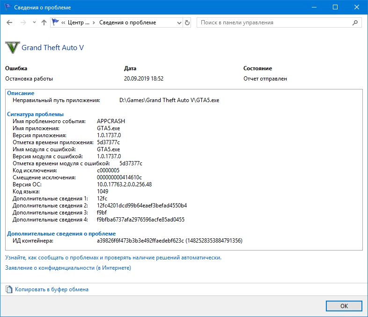
Task: Click the Forward navigation arrow
Action: (22, 22)
